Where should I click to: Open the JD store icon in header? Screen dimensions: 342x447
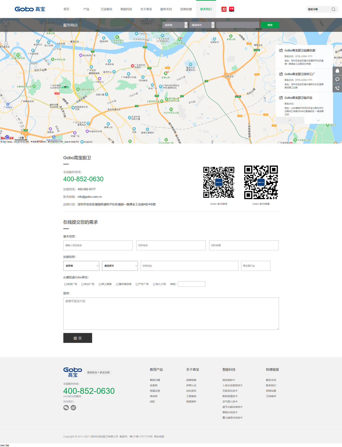click(224, 9)
